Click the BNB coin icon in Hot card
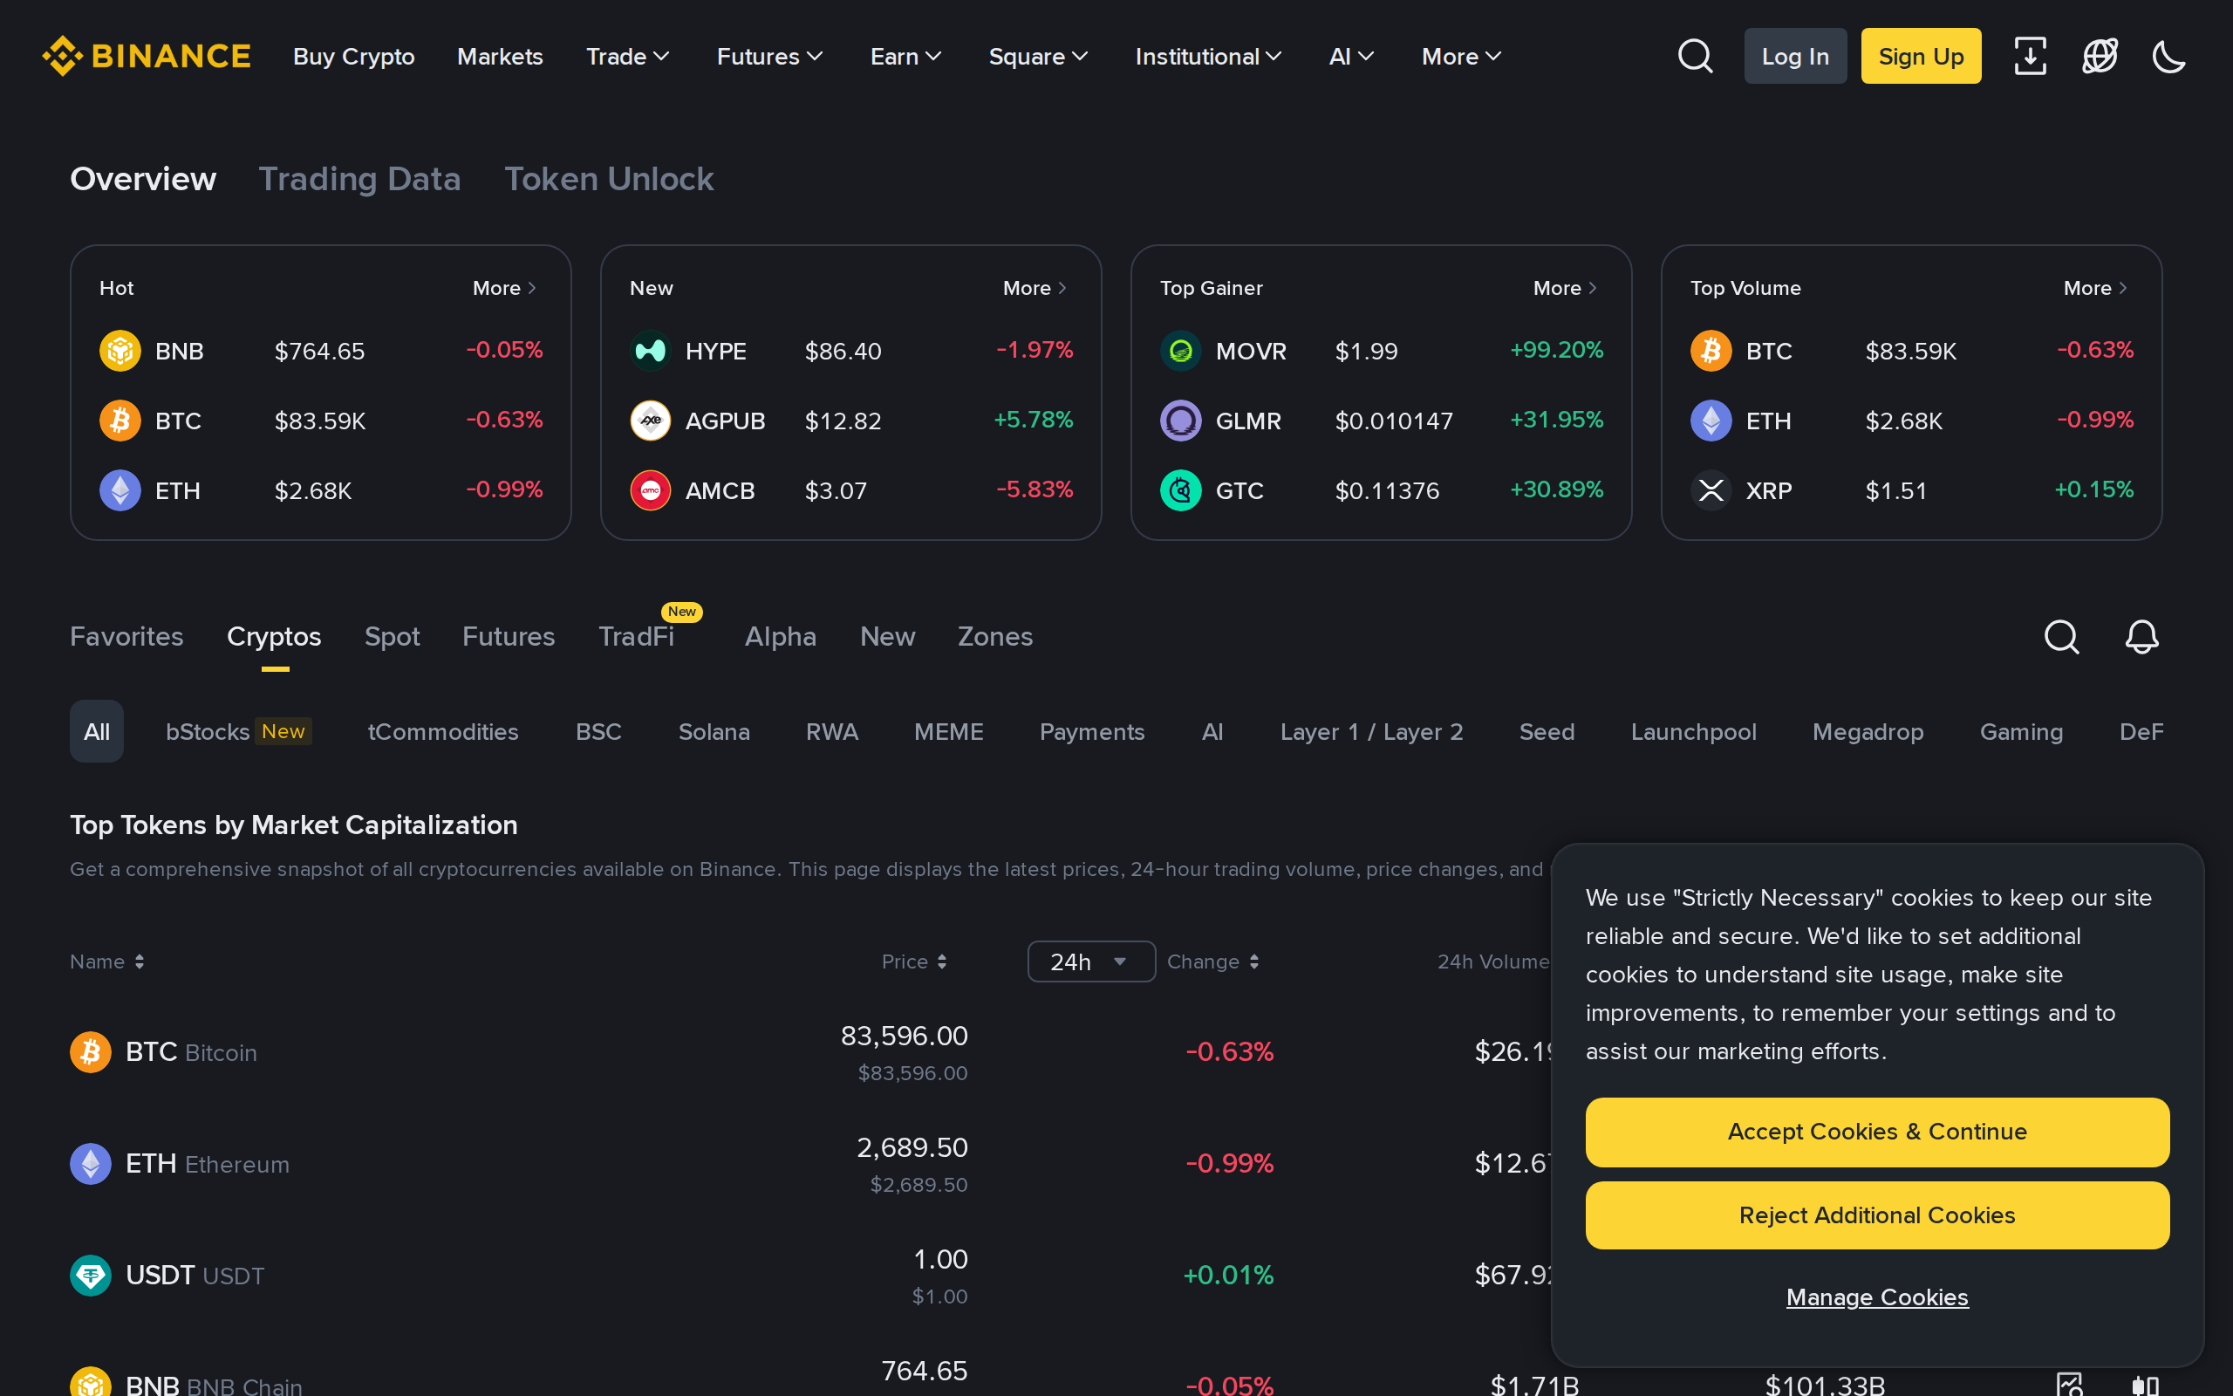2233x1396 pixels. click(120, 351)
